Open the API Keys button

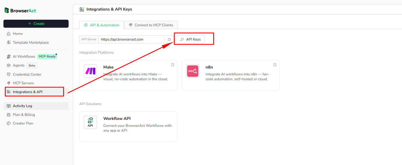pyautogui.click(x=190, y=39)
